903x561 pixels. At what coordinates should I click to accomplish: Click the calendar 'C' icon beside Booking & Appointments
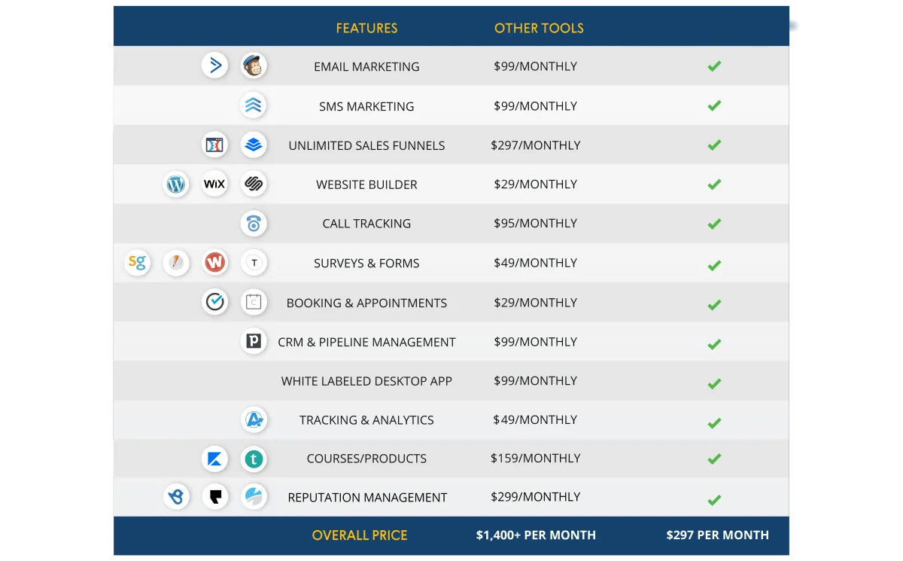254,302
